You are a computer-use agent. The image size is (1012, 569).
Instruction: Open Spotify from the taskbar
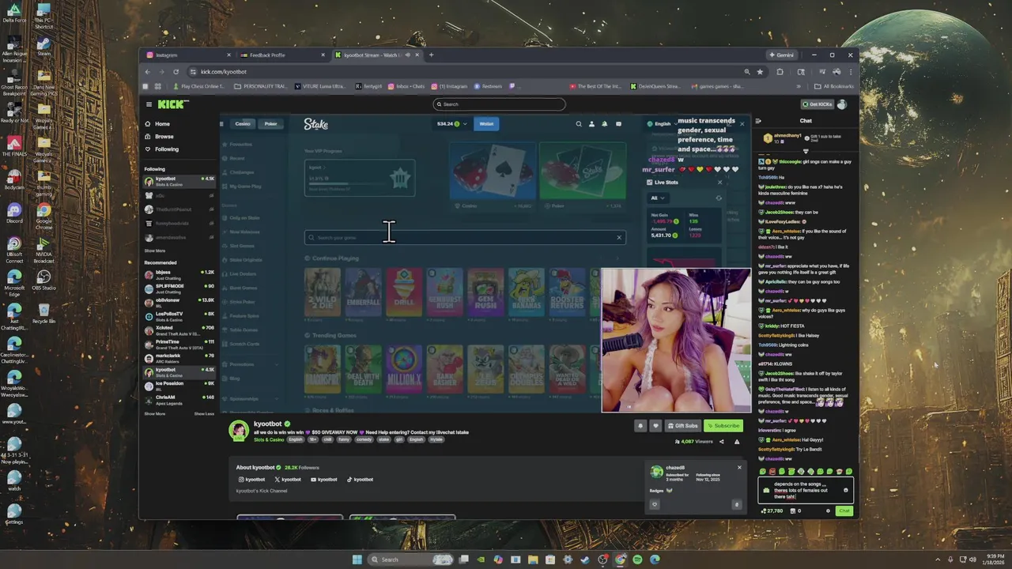tap(637, 560)
